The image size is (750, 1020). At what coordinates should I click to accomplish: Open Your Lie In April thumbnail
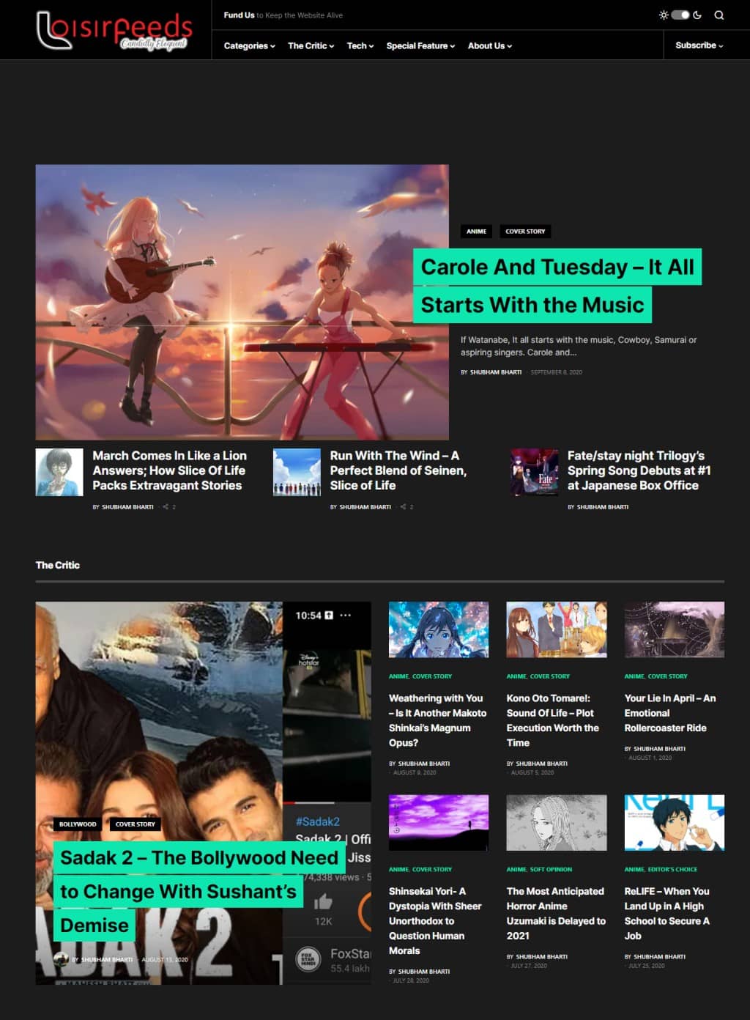675,629
